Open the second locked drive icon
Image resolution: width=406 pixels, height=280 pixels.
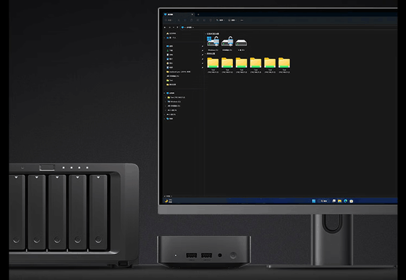(x=228, y=42)
